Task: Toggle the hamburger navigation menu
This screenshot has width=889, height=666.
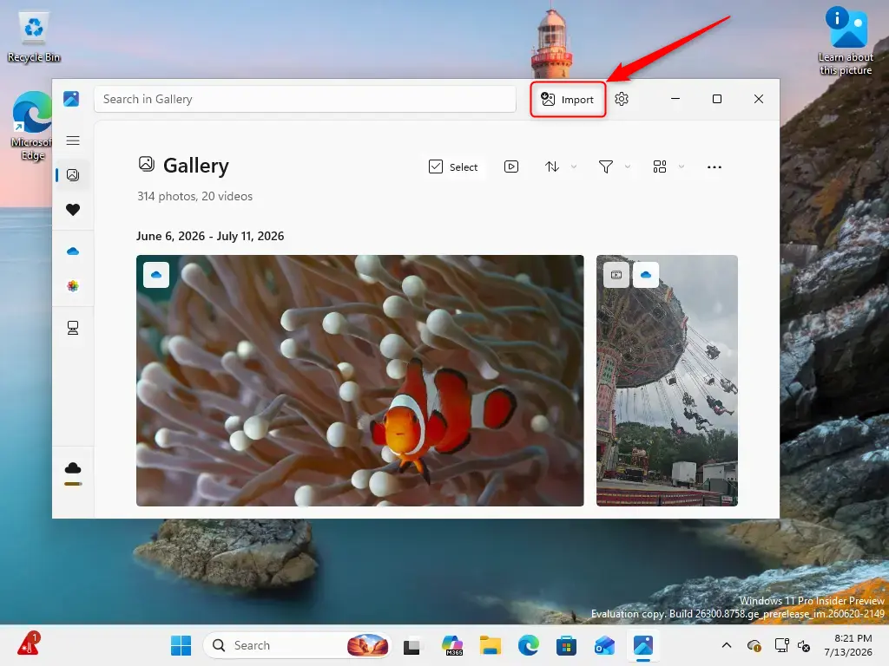Action: pyautogui.click(x=73, y=140)
